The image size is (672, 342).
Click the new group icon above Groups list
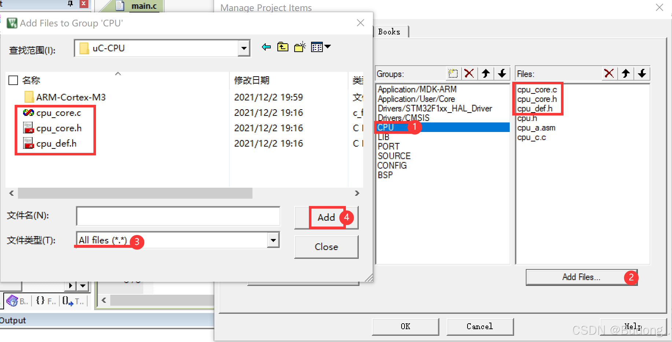tap(453, 73)
